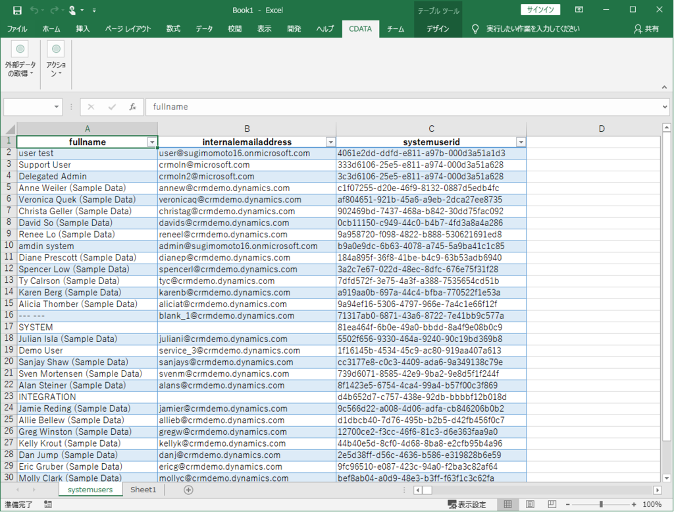
Task: Open the quick access toolbar customize arrow
Action: 94,10
